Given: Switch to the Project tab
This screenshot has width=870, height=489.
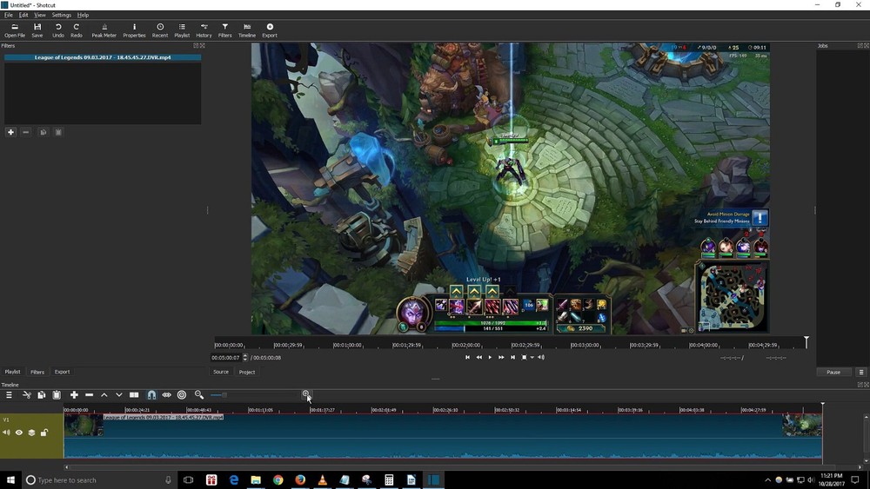Looking at the screenshot, I should (x=247, y=372).
